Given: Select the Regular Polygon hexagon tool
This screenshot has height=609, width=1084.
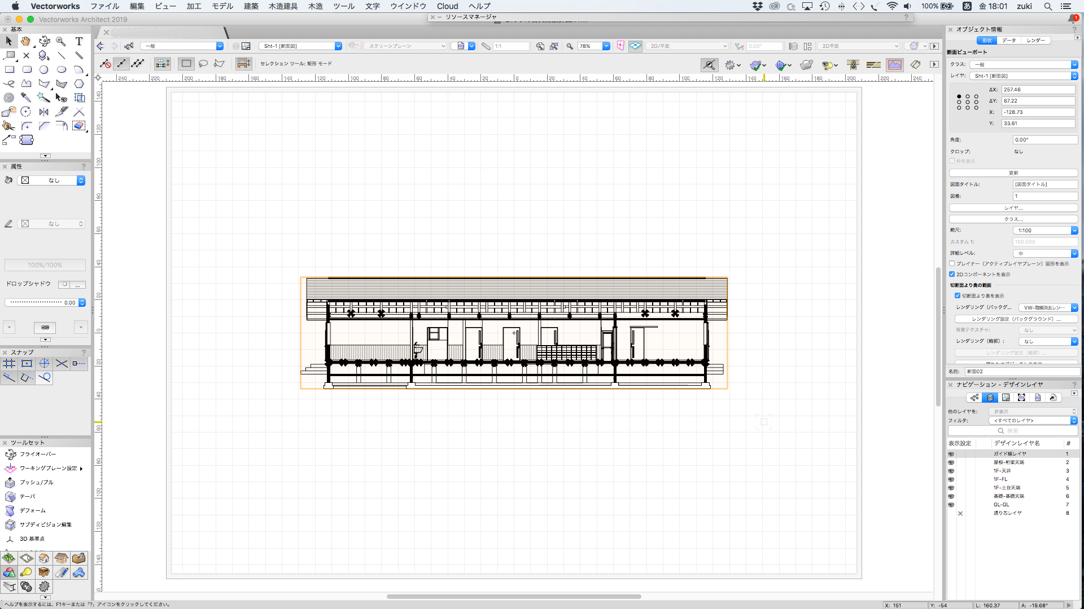Looking at the screenshot, I should pos(79,83).
